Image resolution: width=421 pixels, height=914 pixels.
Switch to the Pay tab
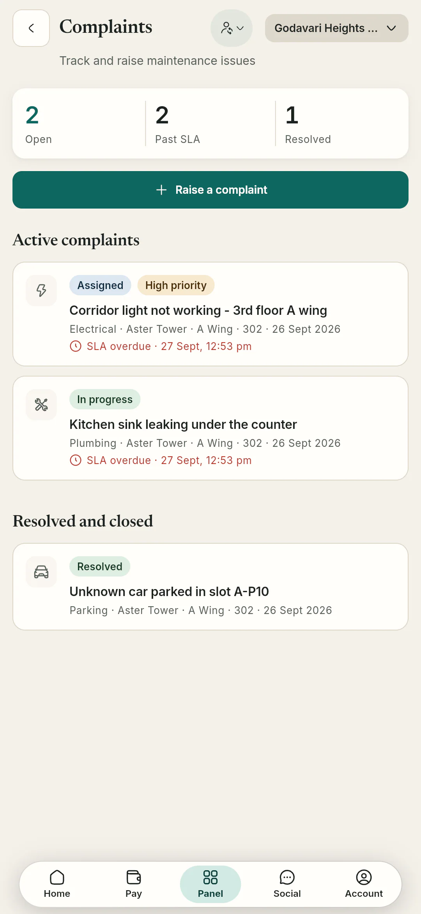click(134, 884)
